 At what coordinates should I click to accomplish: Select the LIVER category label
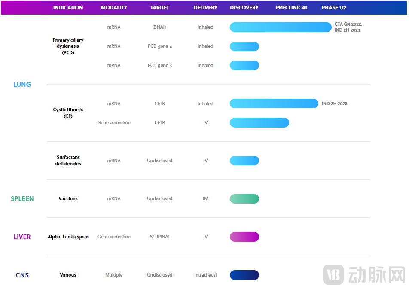click(x=22, y=237)
